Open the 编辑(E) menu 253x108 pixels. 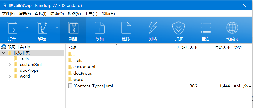(25, 14)
